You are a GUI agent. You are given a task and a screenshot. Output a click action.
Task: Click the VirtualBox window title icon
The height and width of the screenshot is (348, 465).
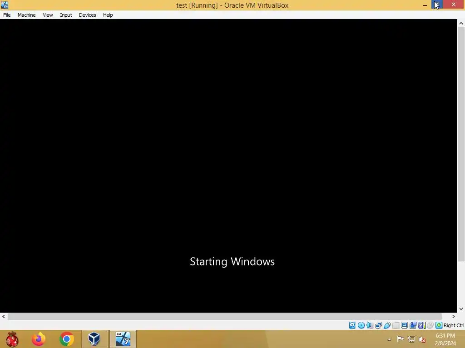coord(5,5)
